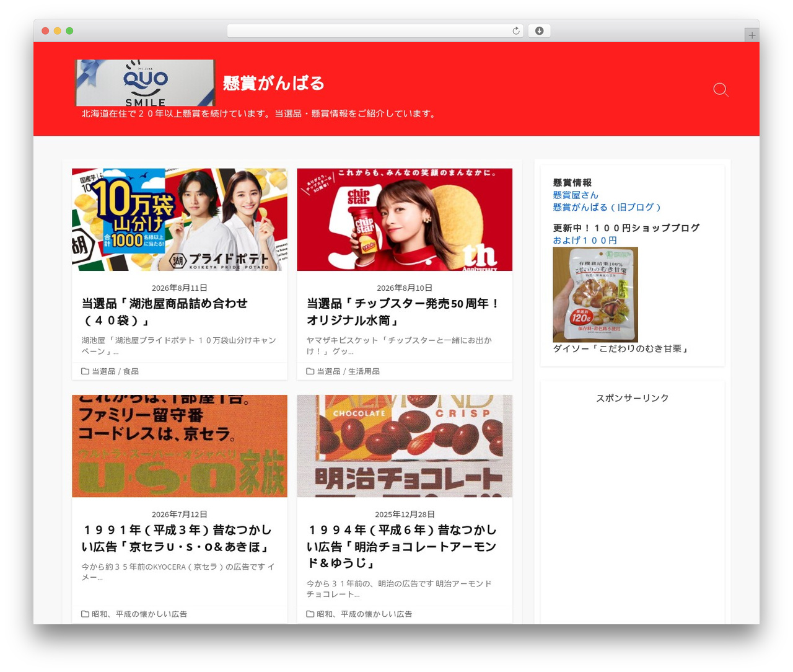Open a new tab with plus button

click(751, 35)
